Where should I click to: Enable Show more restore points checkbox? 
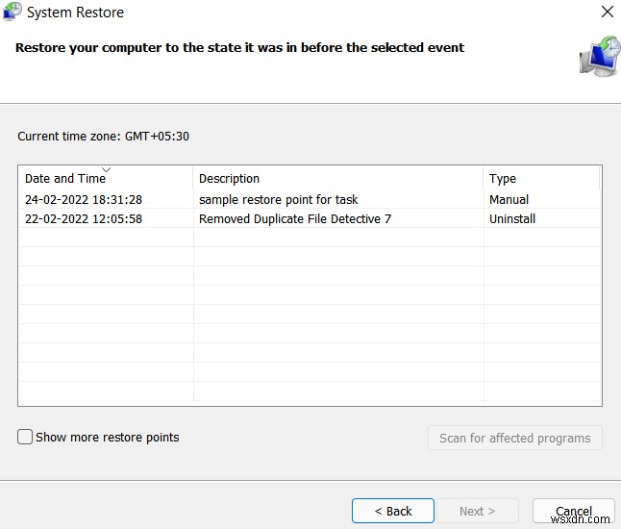25,437
